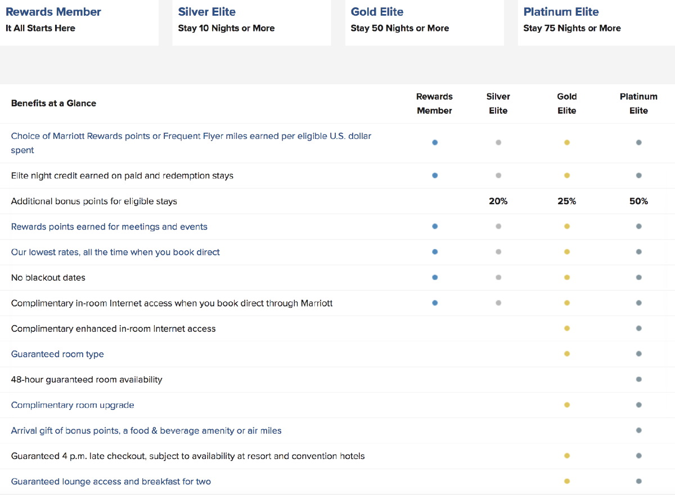Open Our lowest rates book direct link
Image resolution: width=675 pixels, height=495 pixels.
pyautogui.click(x=115, y=252)
